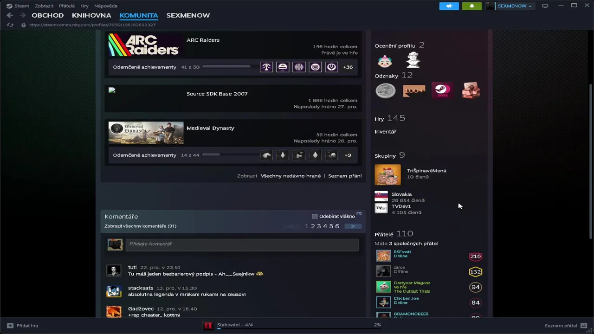Image resolution: width=594 pixels, height=334 pixels.
Task: Click the Přidejte komentář input field
Action: click(242, 244)
